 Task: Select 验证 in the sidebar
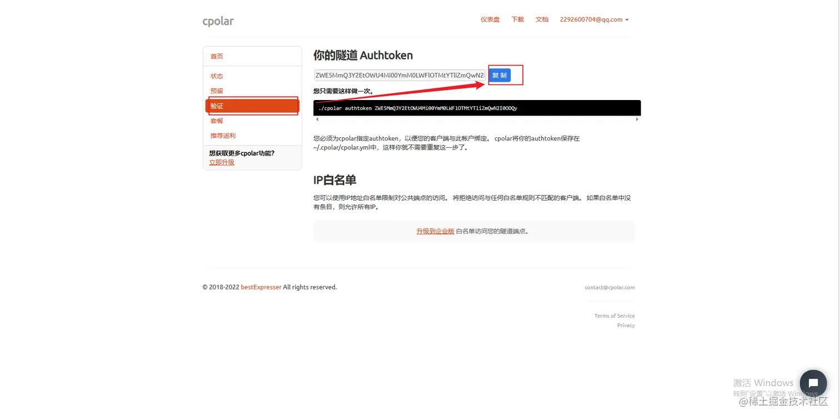click(252, 106)
